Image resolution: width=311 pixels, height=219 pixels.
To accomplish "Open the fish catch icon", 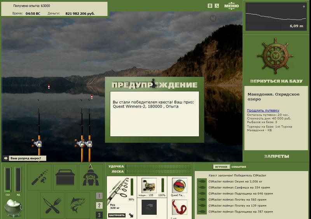I will point(78,205).
